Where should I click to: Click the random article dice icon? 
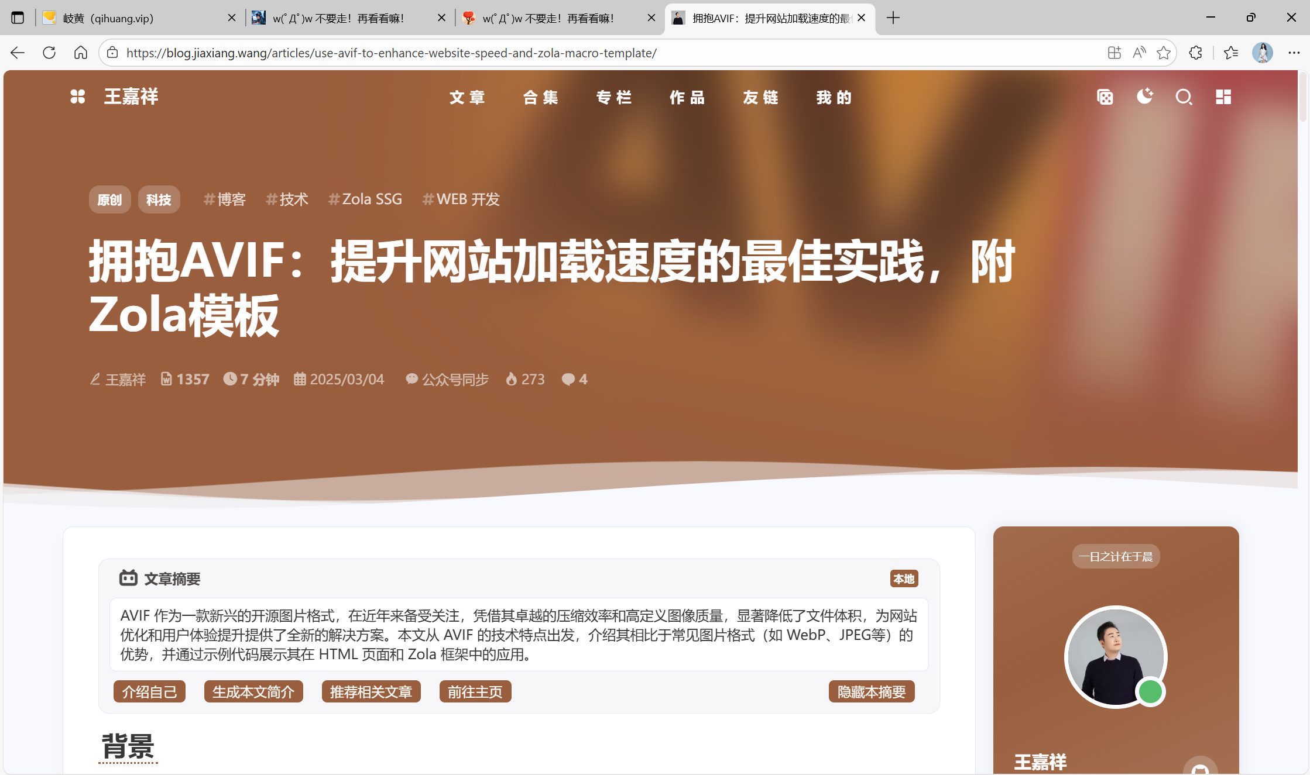click(1105, 97)
